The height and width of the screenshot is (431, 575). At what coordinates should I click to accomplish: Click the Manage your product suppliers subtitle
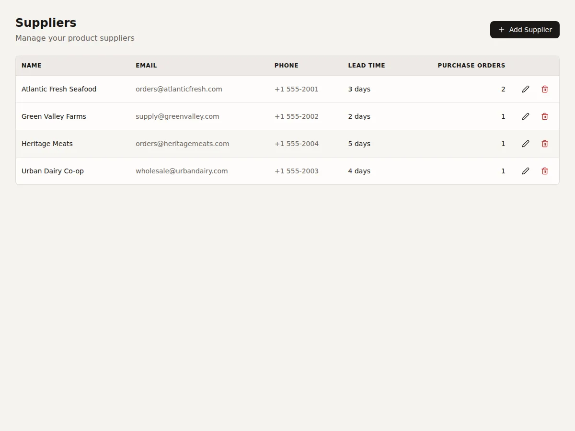point(75,38)
